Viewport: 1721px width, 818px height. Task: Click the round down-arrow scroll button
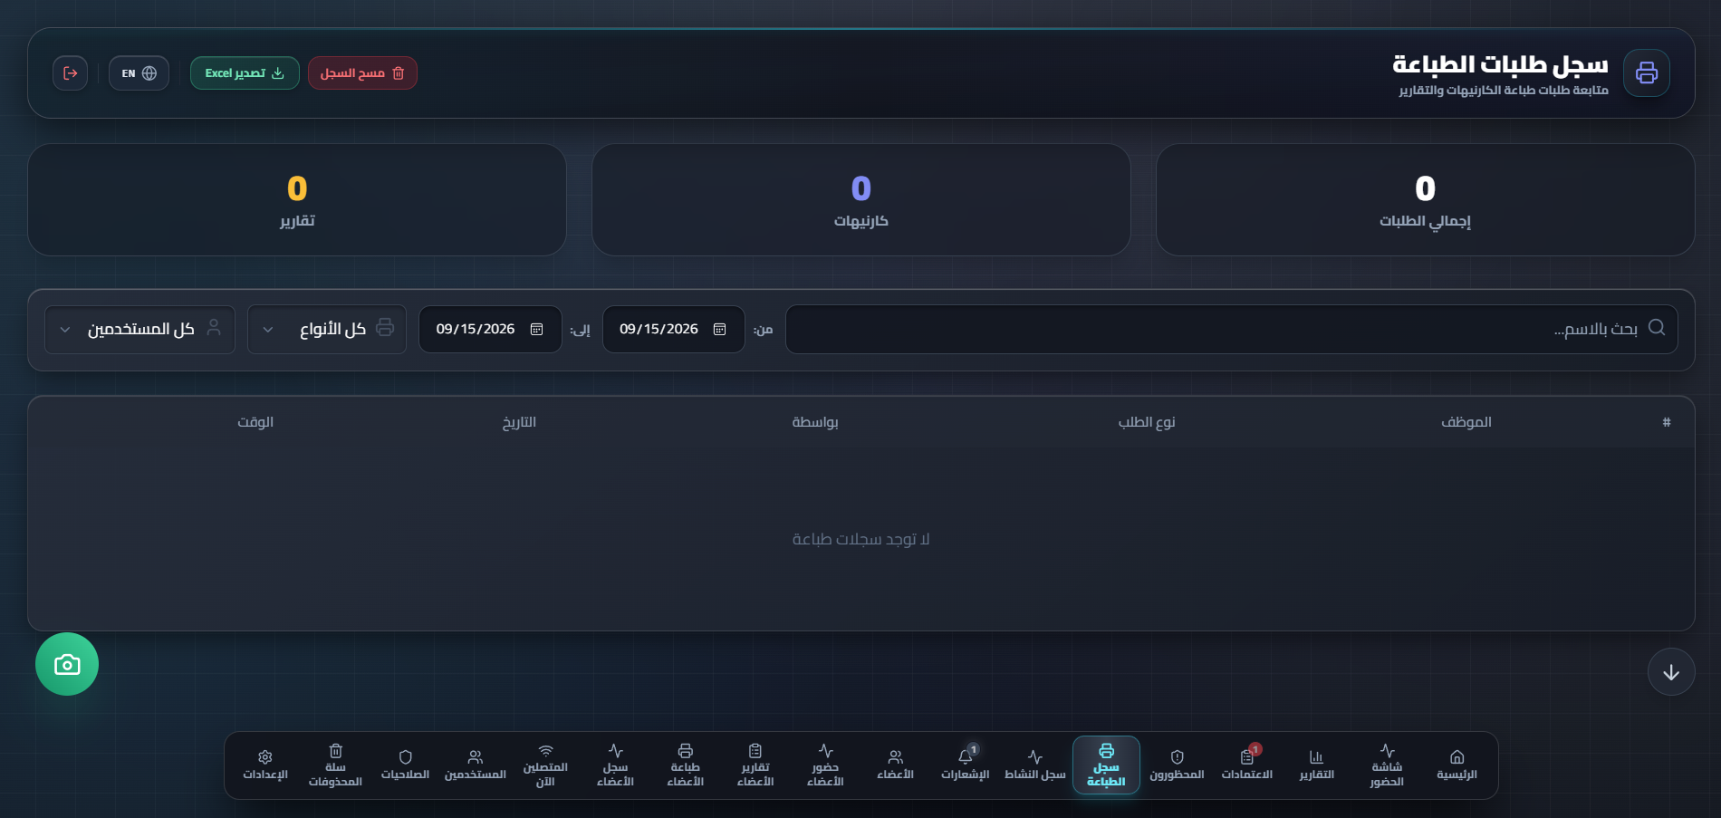(x=1671, y=672)
